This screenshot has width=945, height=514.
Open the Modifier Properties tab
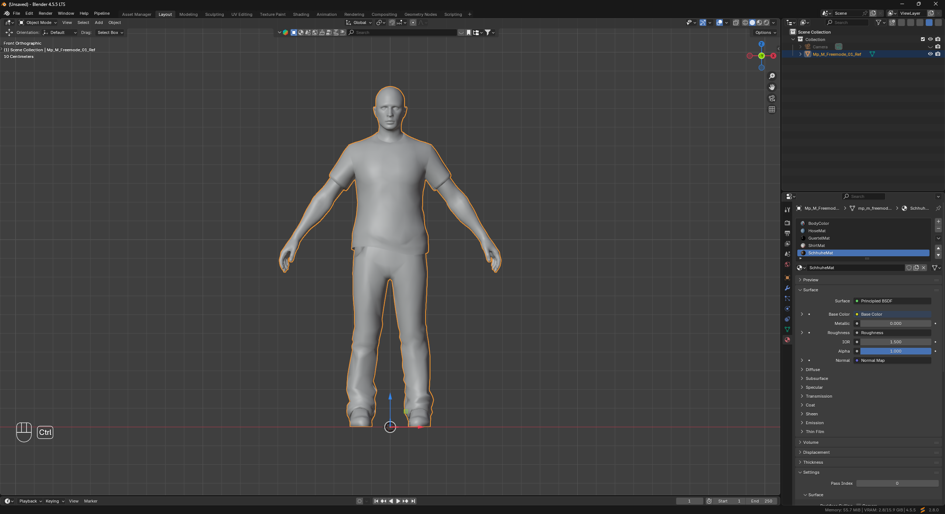coord(787,288)
